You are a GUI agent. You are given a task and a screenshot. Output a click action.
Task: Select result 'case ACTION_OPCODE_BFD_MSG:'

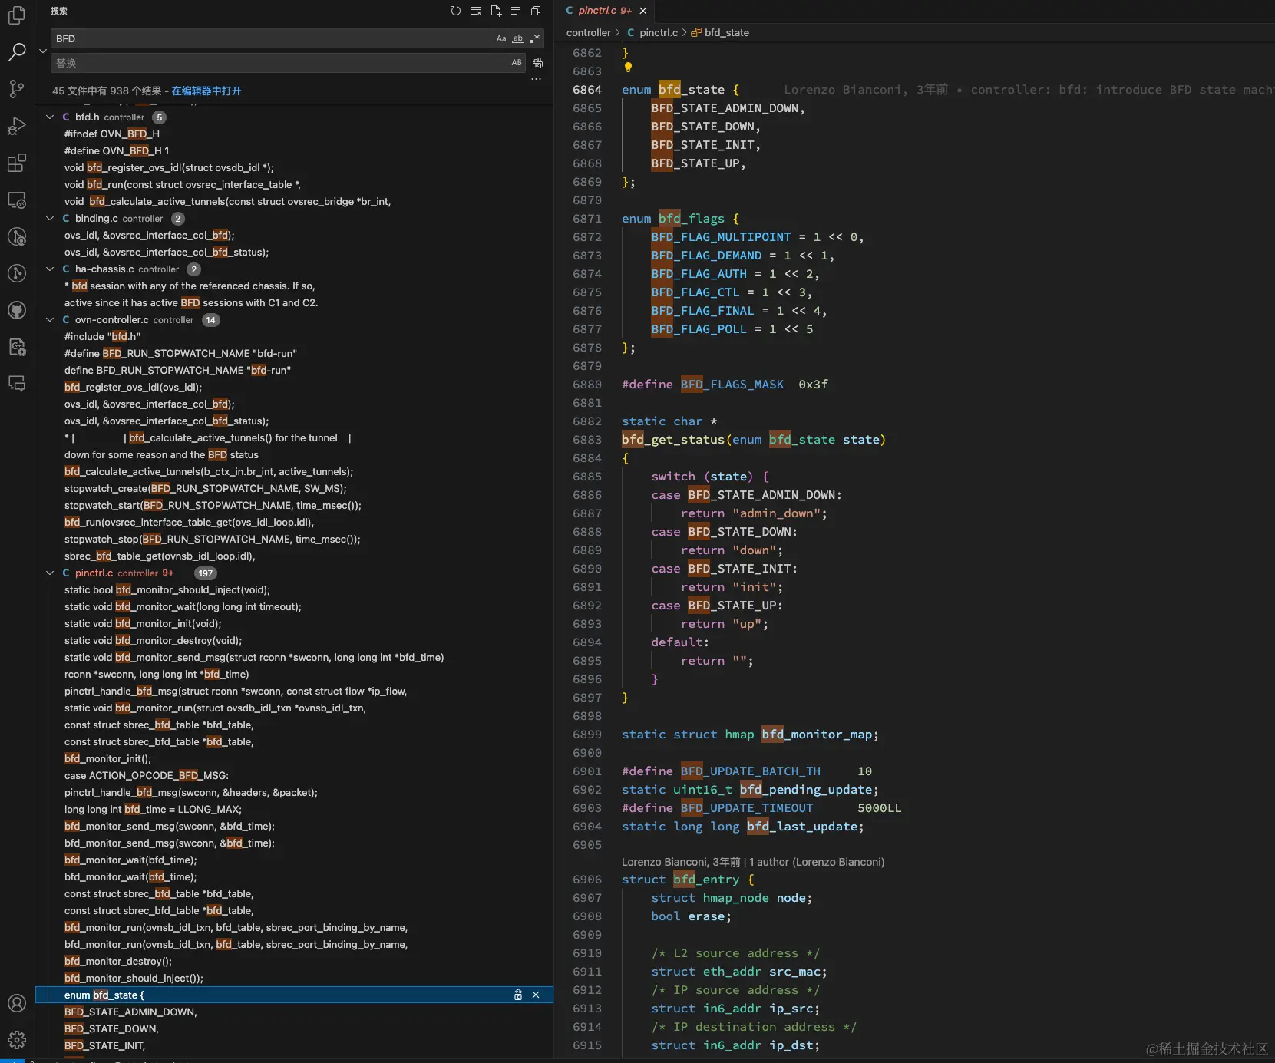[146, 776]
